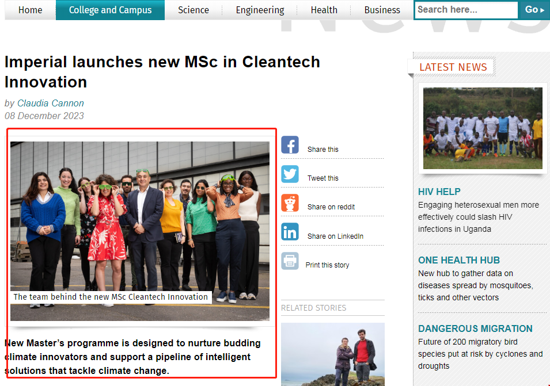Click the LinkedIn icon
This screenshot has height=386, width=550.
click(x=290, y=232)
